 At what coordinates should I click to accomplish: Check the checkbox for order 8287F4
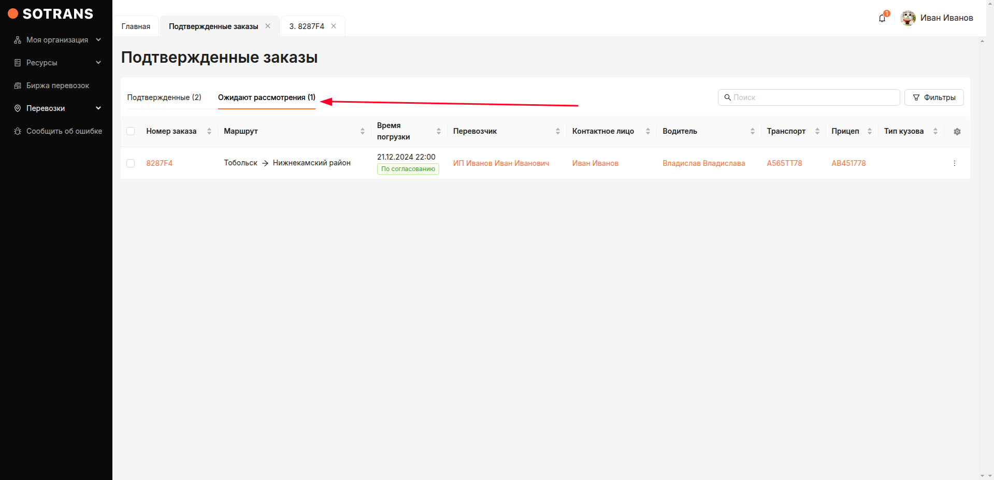tap(131, 163)
